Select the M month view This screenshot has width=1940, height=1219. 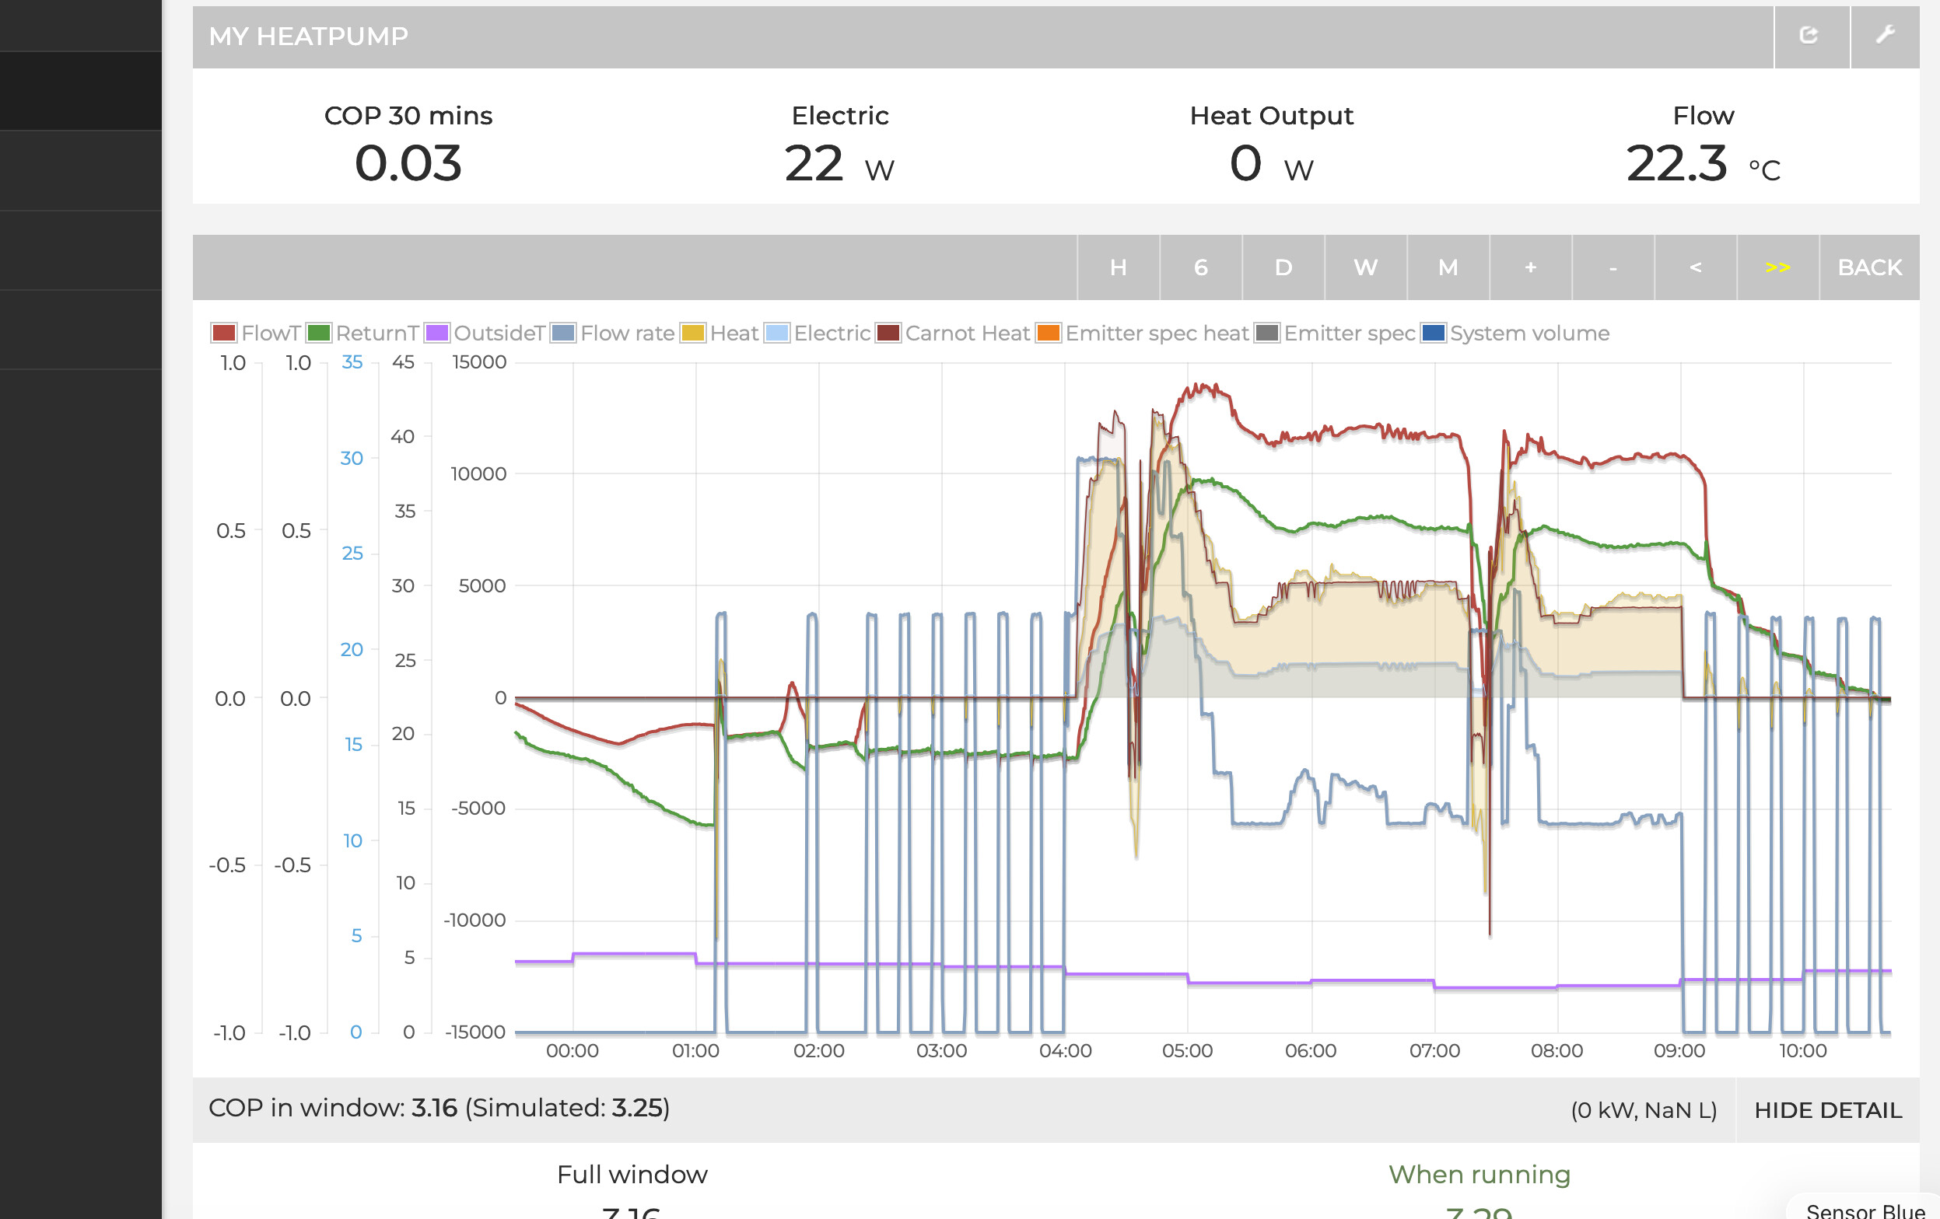(x=1448, y=267)
